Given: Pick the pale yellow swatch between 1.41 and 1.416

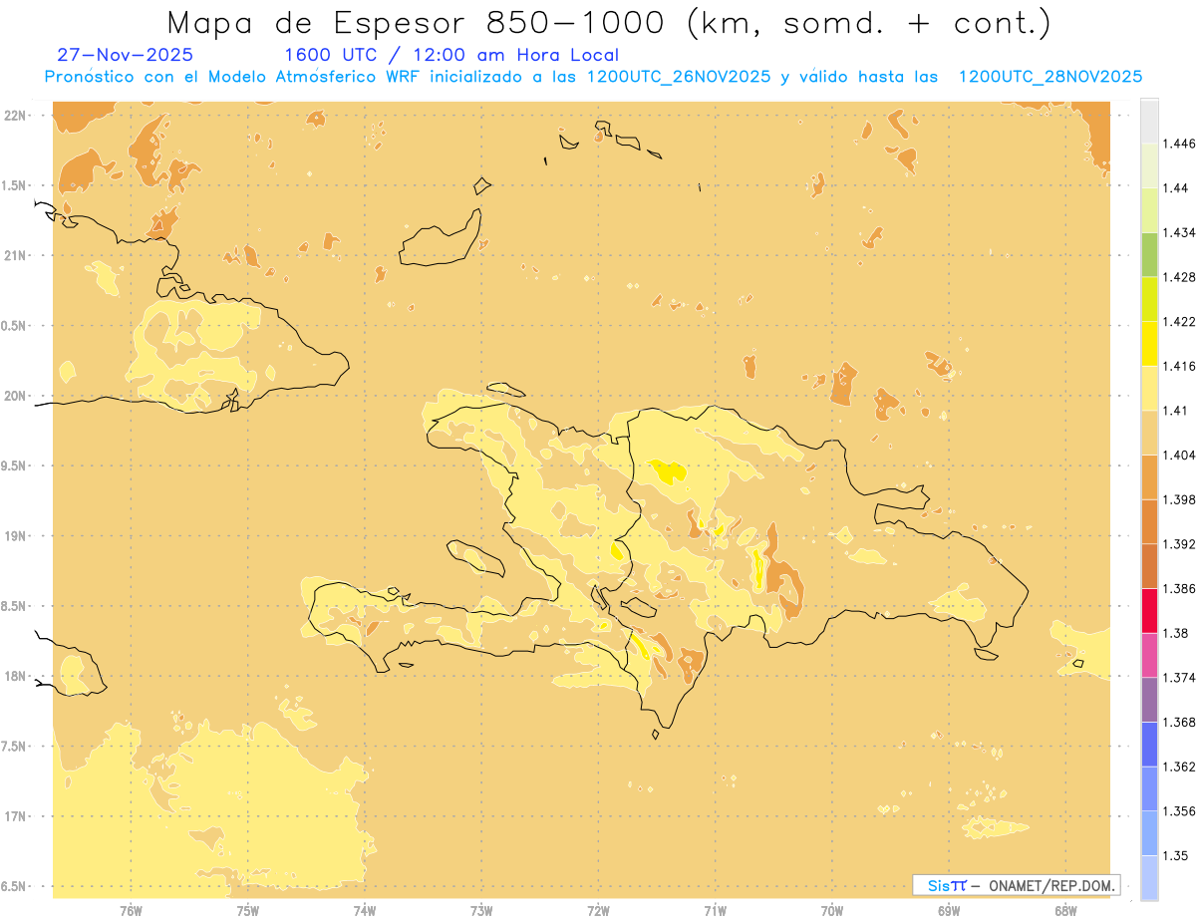Looking at the screenshot, I should click(1149, 388).
